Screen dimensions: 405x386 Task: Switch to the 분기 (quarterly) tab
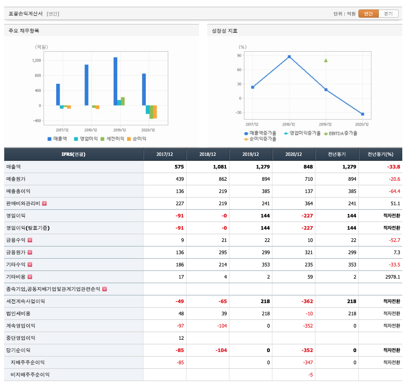coord(388,14)
